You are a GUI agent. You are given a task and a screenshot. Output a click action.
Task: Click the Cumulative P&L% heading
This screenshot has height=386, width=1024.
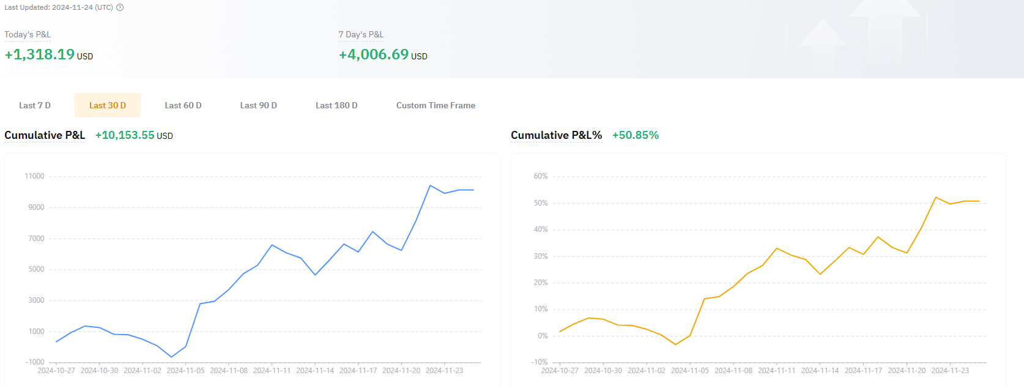556,135
